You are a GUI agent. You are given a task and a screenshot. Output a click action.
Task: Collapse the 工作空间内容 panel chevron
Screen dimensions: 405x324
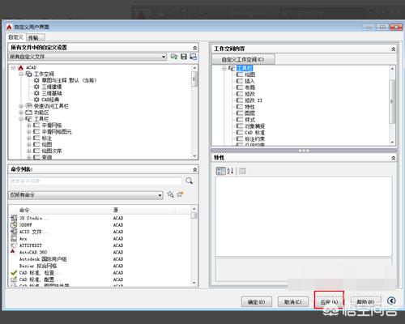[394, 49]
